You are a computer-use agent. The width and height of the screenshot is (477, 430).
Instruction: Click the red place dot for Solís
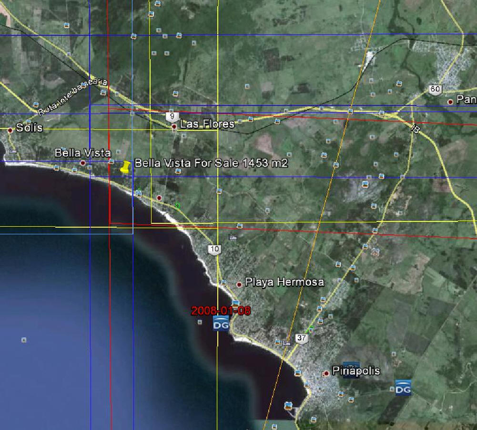coord(10,130)
